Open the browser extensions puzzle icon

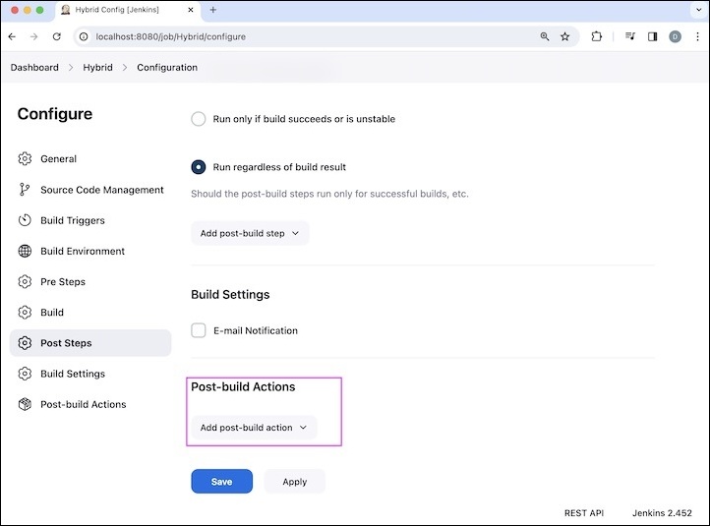click(x=597, y=36)
